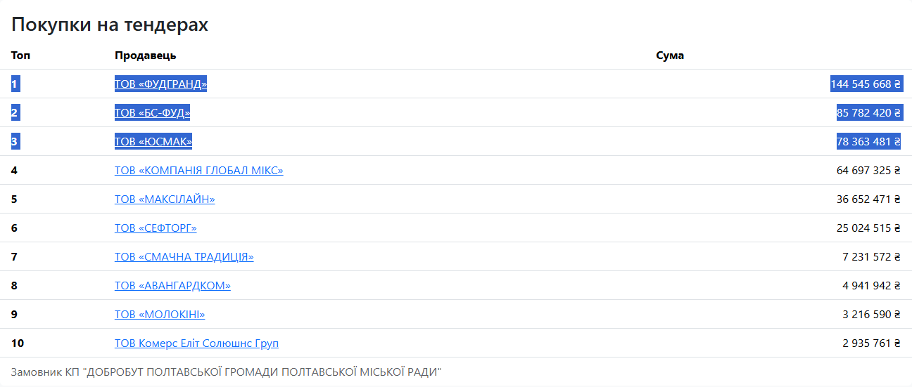Click the Сума column header
912x387 pixels.
(x=670, y=55)
